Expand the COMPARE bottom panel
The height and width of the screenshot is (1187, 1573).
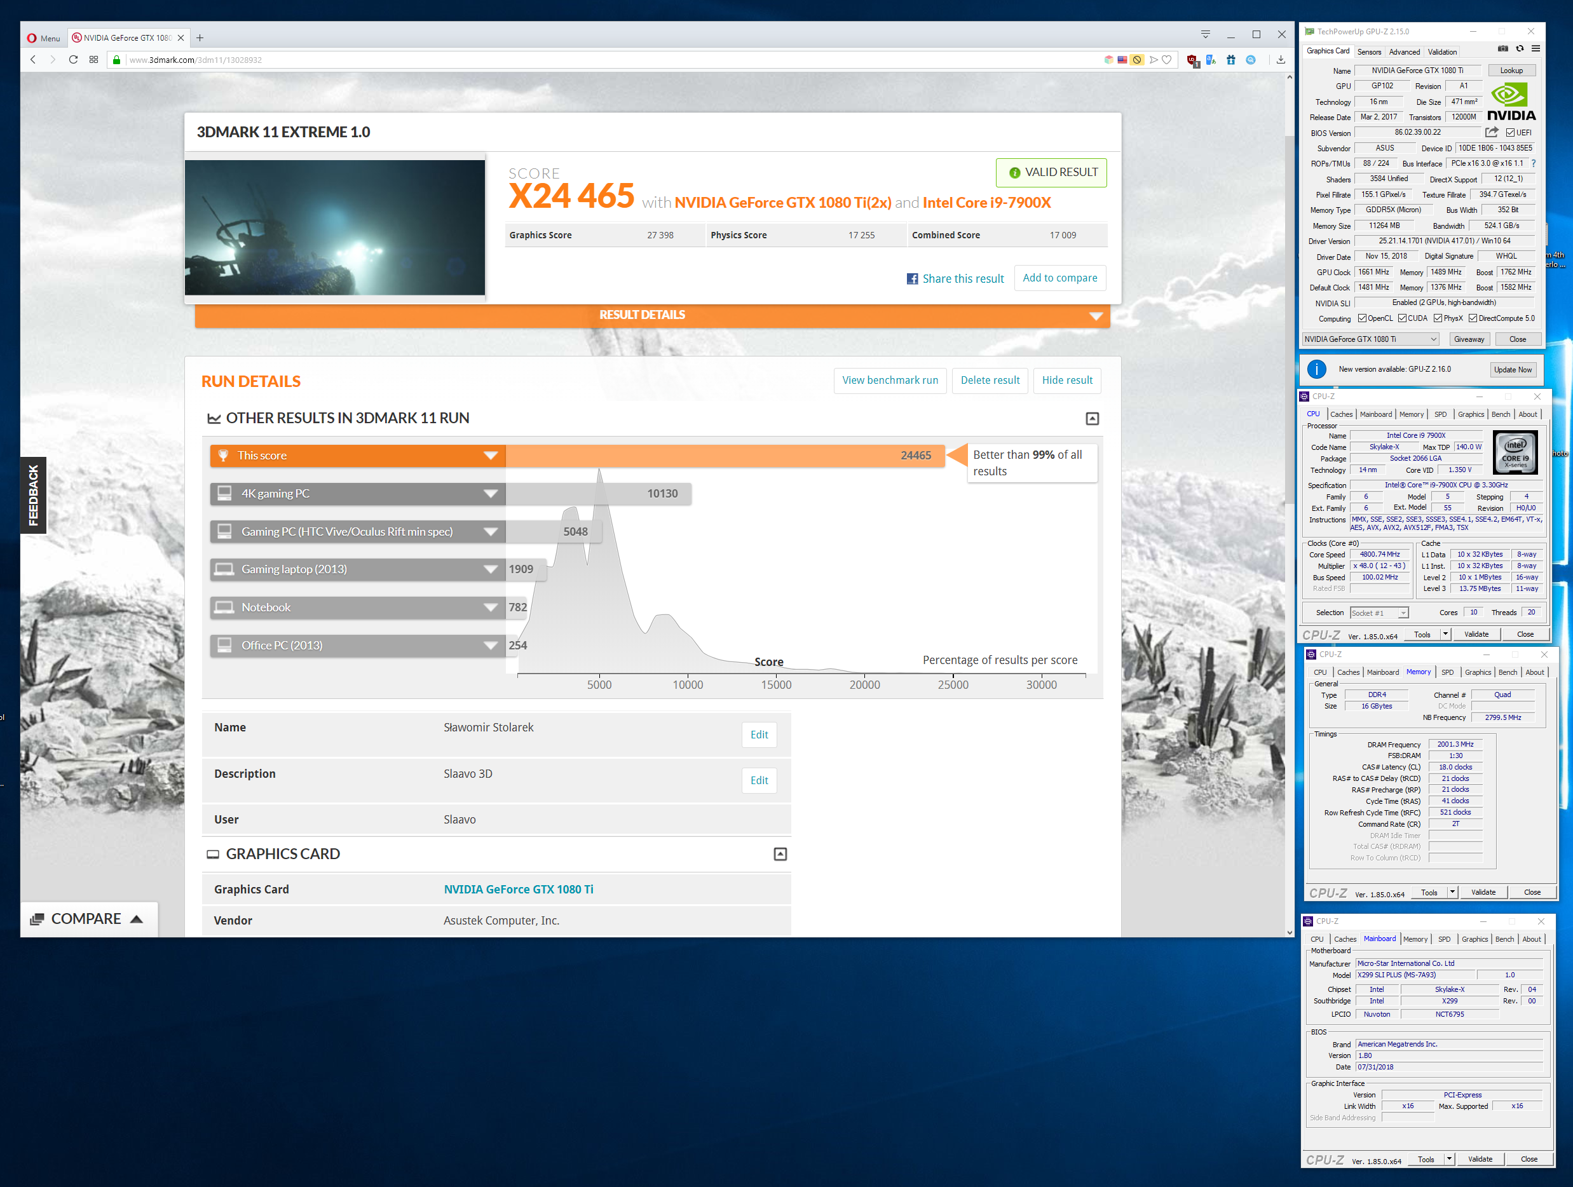88,919
